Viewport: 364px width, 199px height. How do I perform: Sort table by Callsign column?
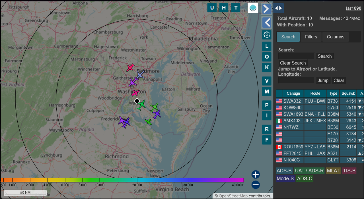(293, 93)
